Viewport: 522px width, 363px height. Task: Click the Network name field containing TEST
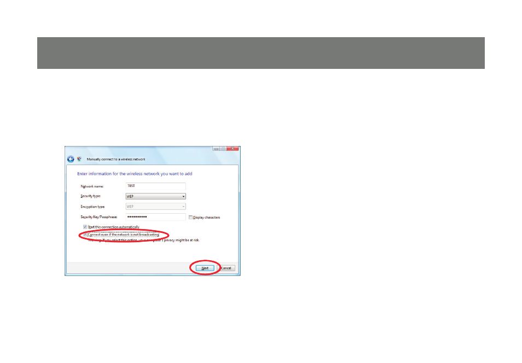tap(155, 186)
